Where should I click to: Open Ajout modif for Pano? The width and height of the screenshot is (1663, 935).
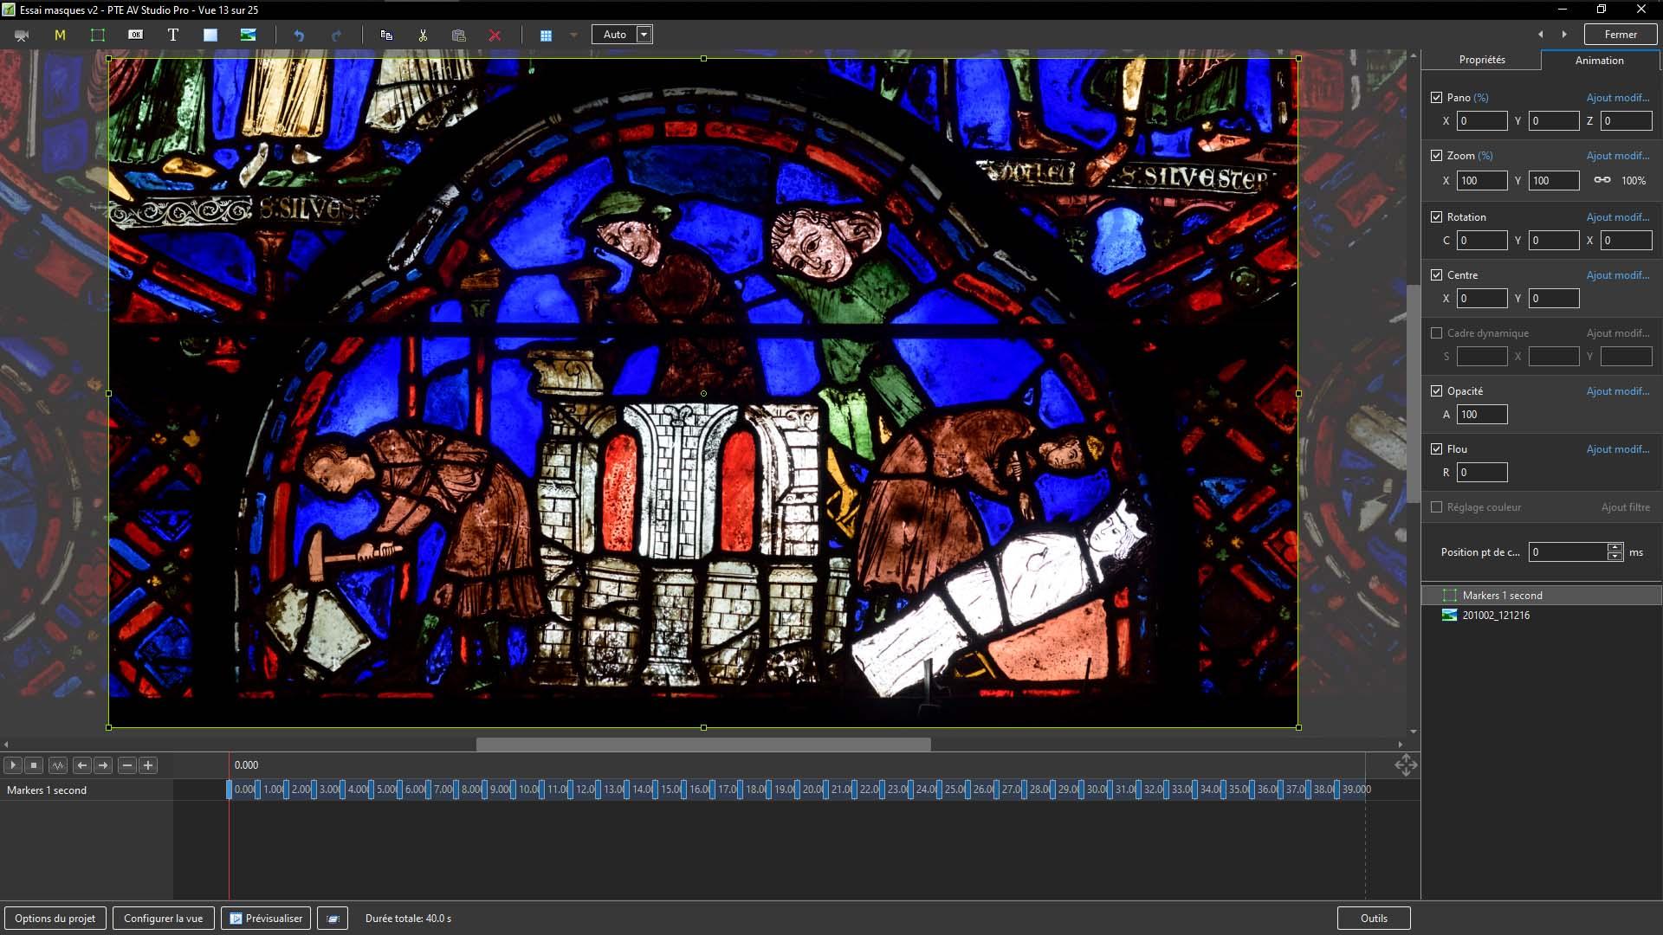click(x=1617, y=98)
